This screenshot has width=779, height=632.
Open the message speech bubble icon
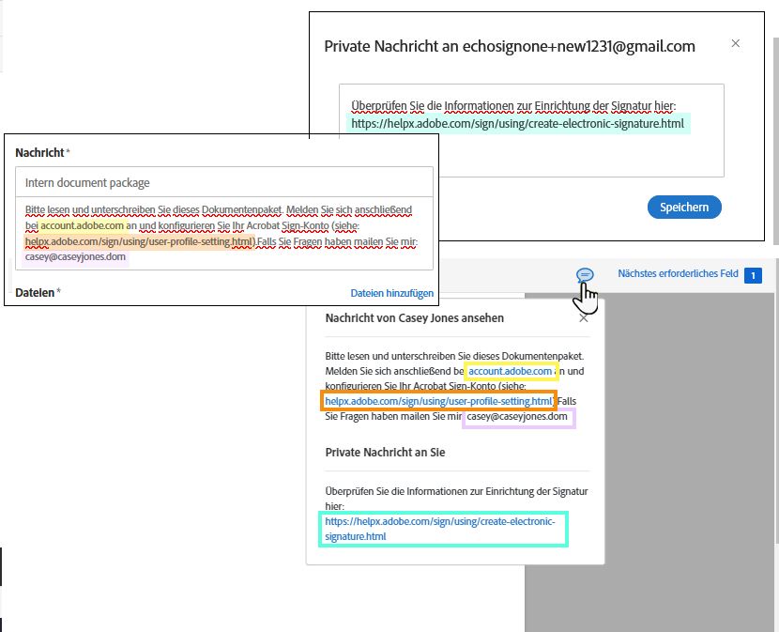pos(585,274)
